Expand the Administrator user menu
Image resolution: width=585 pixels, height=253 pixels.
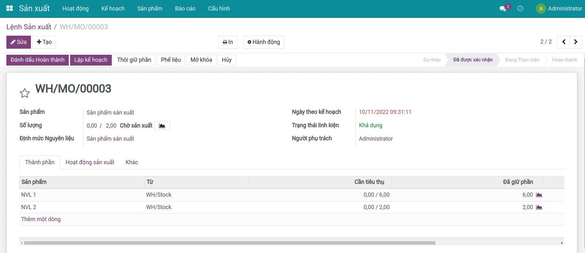click(x=559, y=9)
